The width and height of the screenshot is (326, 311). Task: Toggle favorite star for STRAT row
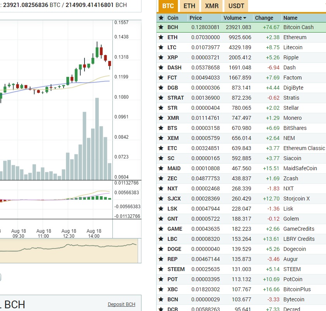pyautogui.click(x=161, y=98)
